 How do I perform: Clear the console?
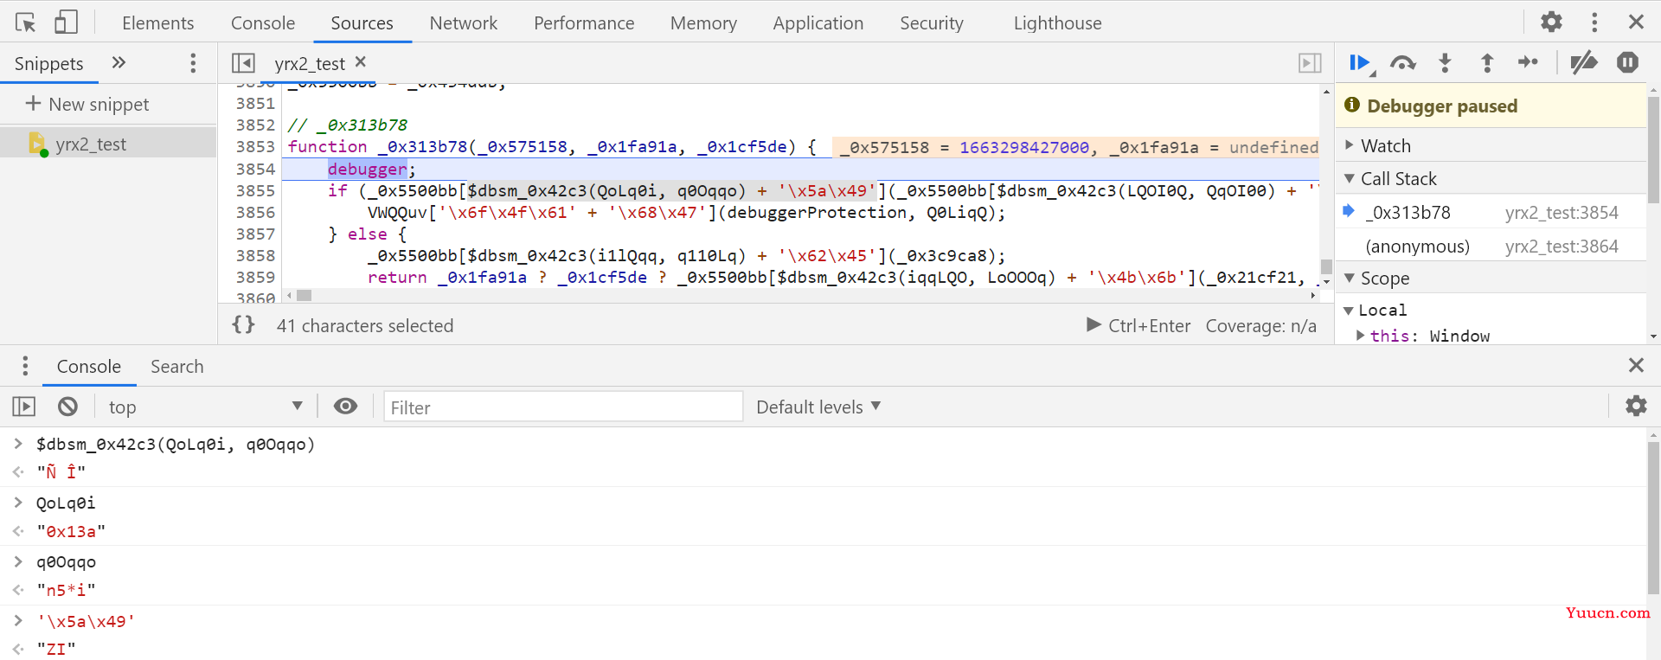(67, 407)
